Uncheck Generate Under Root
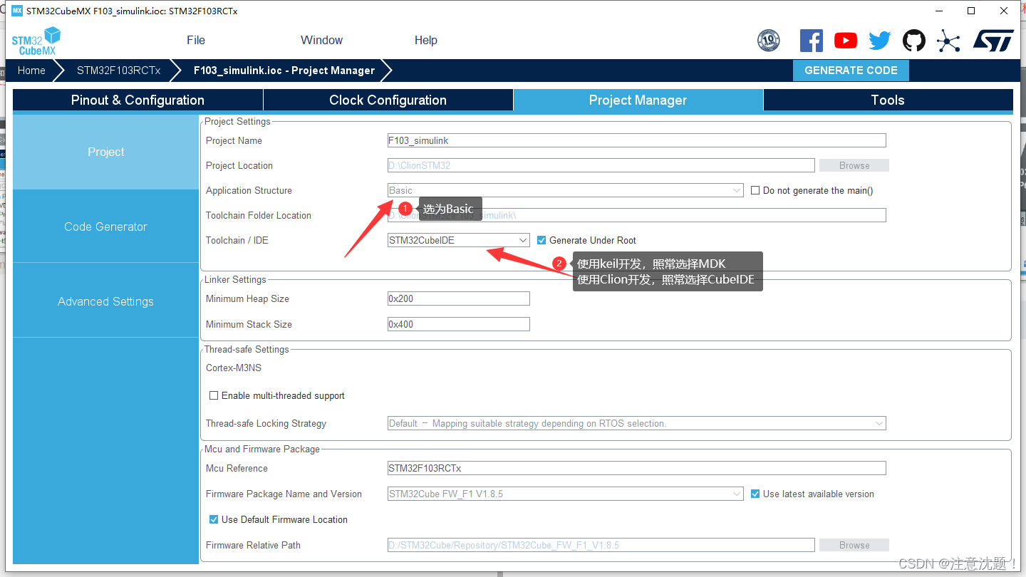 click(x=541, y=240)
